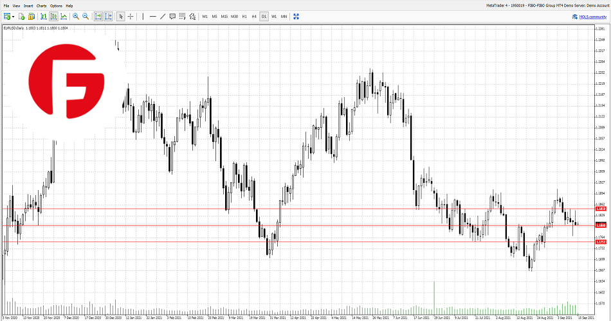Toggle Chart Shift from right border
611x321 pixels.
[108, 16]
